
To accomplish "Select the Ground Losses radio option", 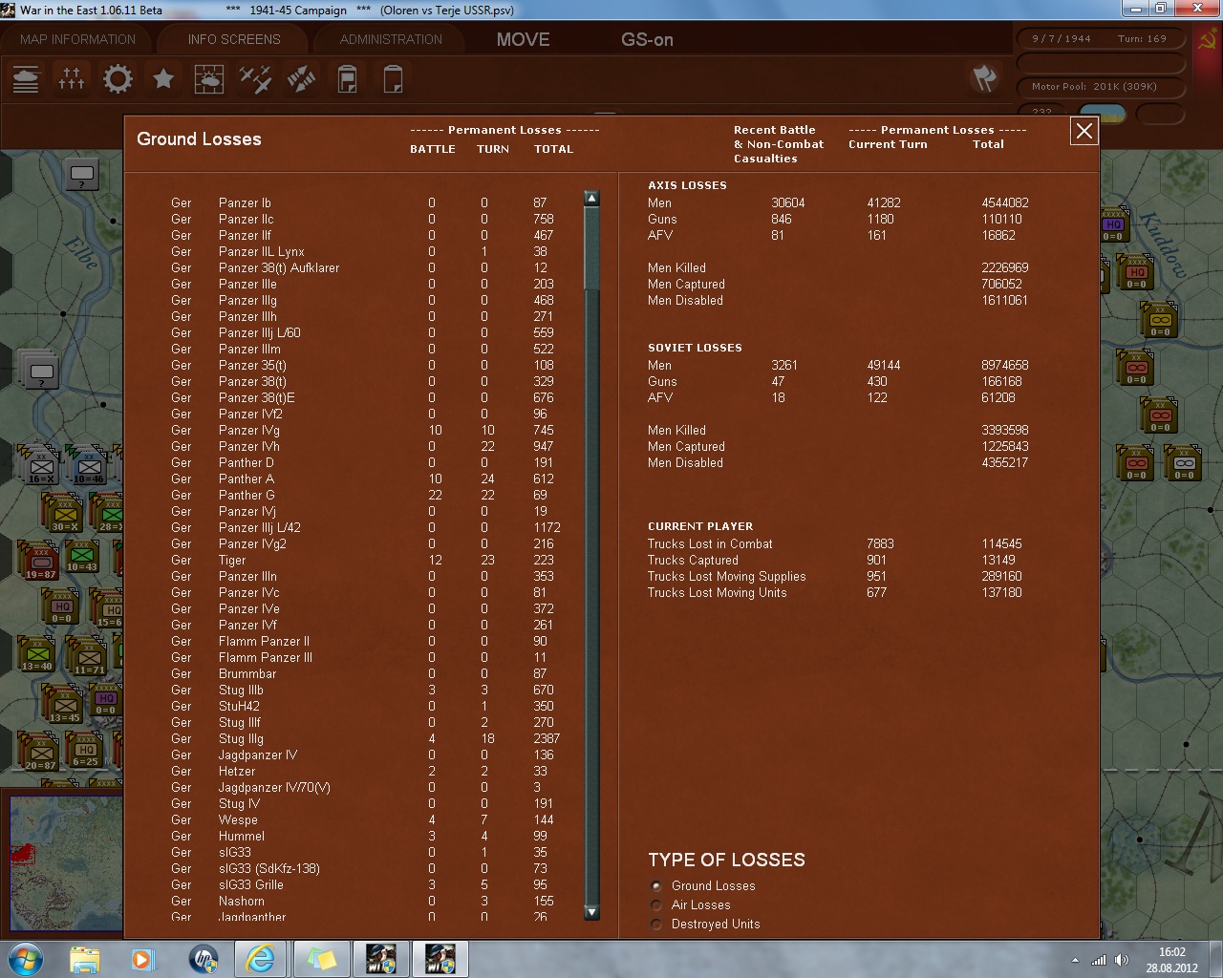I will pos(656,885).
